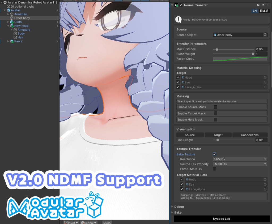Open the Falloff Curve editor
272x224 pixels.
pyautogui.click(x=240, y=59)
